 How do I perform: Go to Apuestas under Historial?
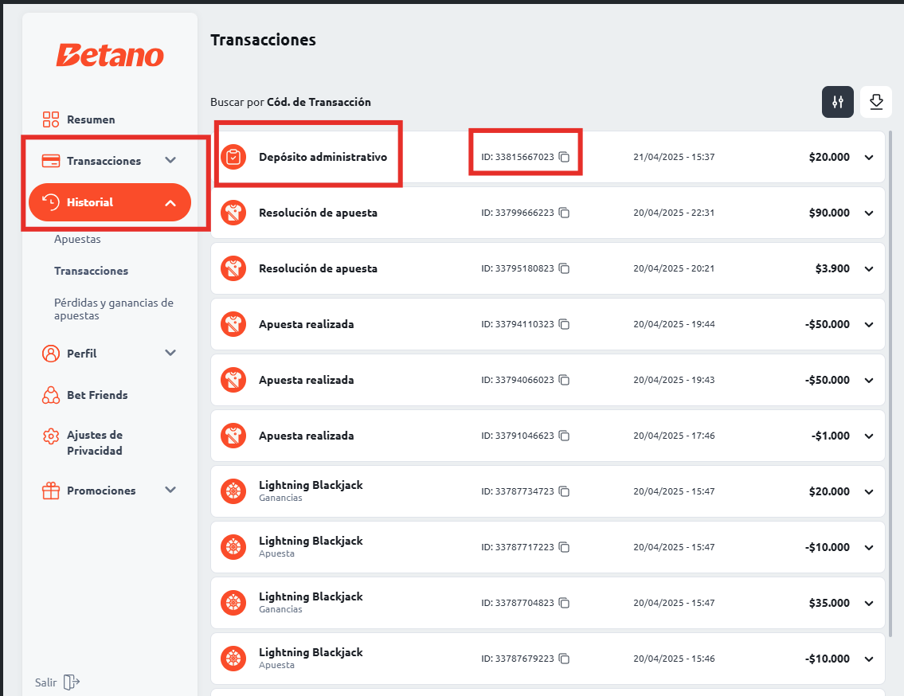click(x=77, y=239)
